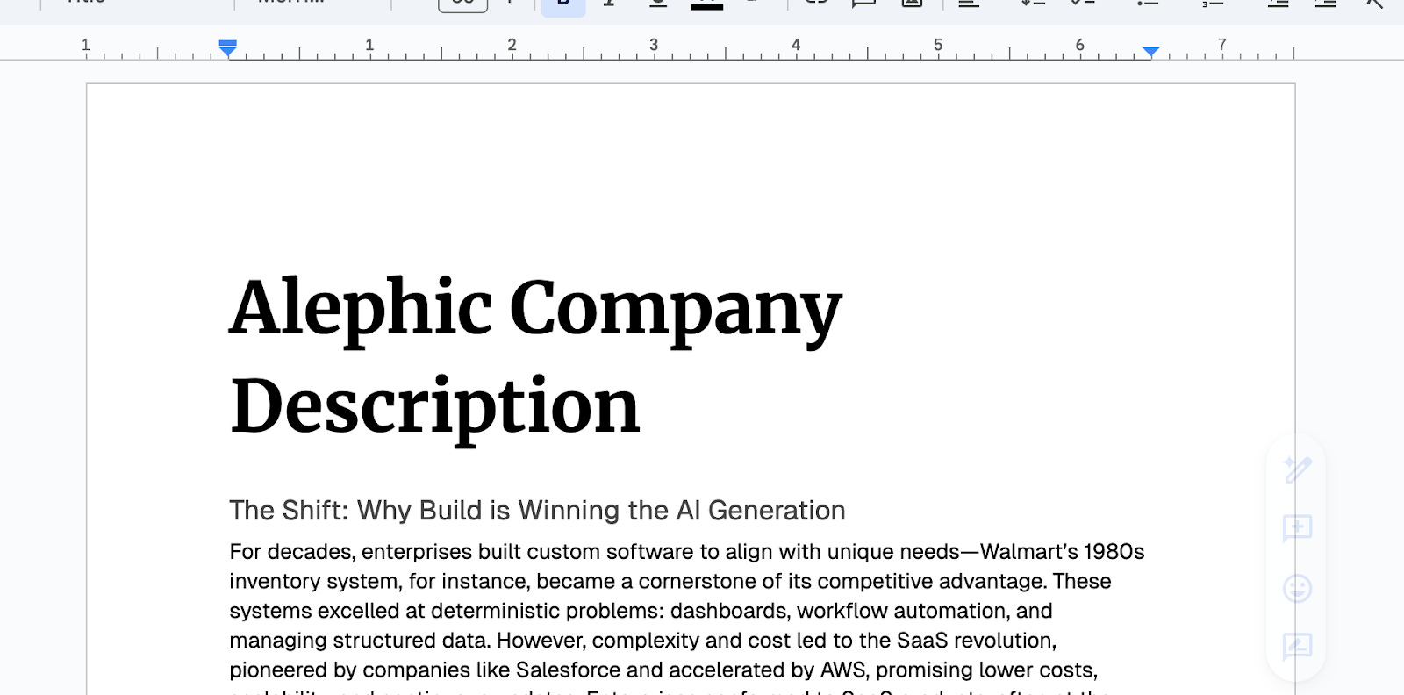Screen dimensions: 1404x695
Task: Click the word "Company" in the title
Action: tap(676, 312)
